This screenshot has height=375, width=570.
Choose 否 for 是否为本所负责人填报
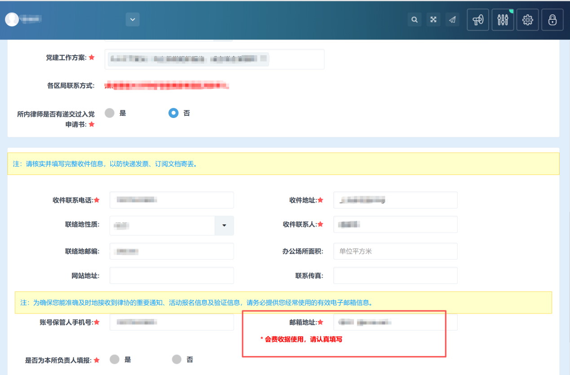[177, 359]
